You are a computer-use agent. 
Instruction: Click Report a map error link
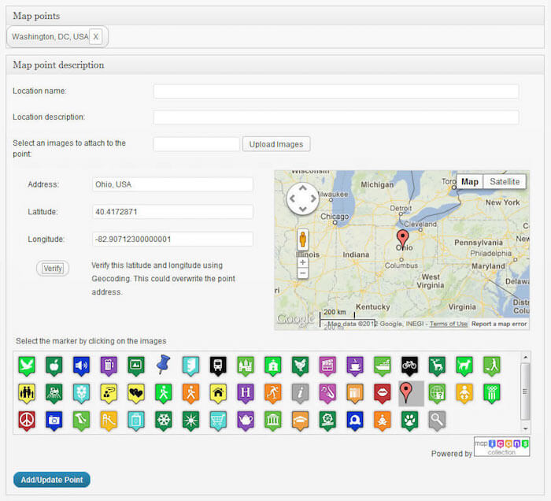click(499, 324)
